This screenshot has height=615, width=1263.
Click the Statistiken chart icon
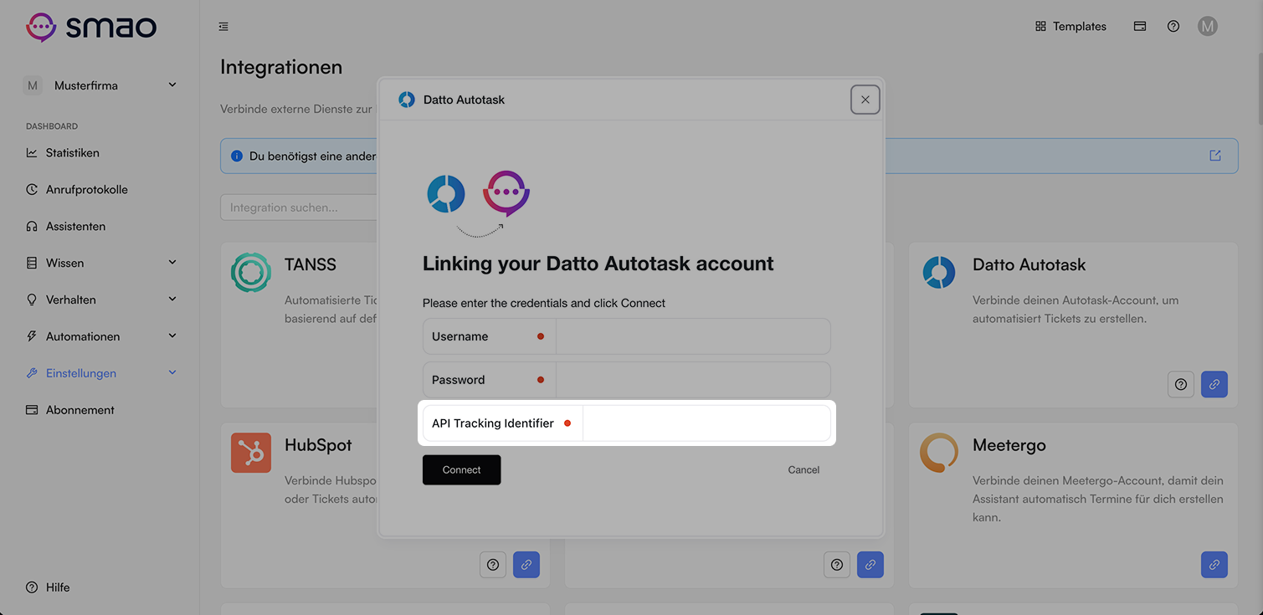(x=32, y=153)
